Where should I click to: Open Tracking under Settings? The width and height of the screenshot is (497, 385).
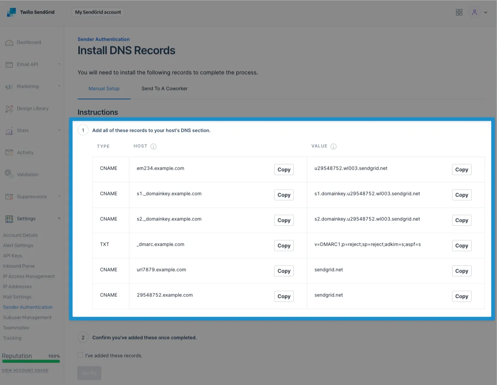[x=12, y=338]
